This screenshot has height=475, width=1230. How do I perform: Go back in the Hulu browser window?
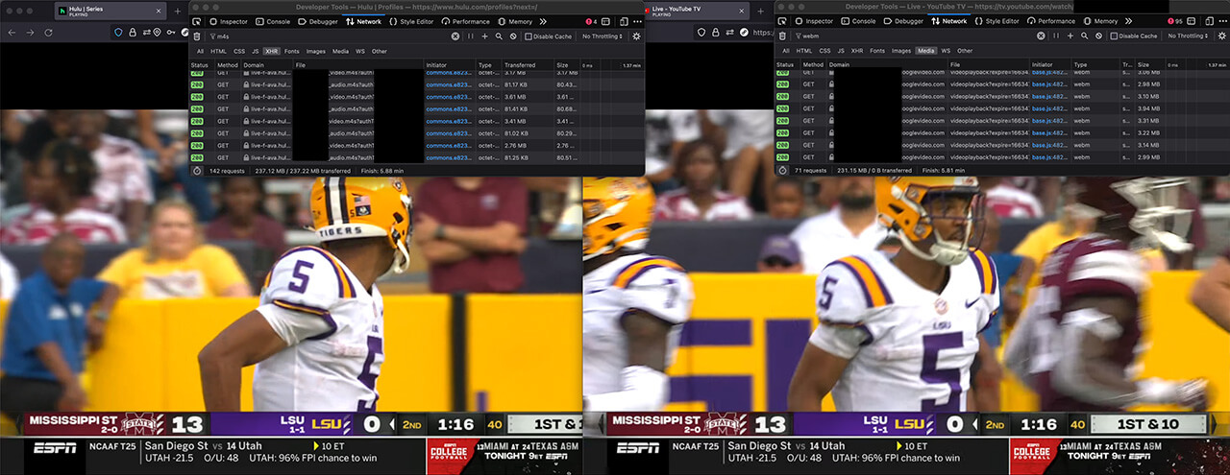pos(12,32)
